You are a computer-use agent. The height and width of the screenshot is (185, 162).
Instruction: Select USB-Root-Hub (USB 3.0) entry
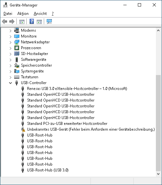[x=48, y=170]
